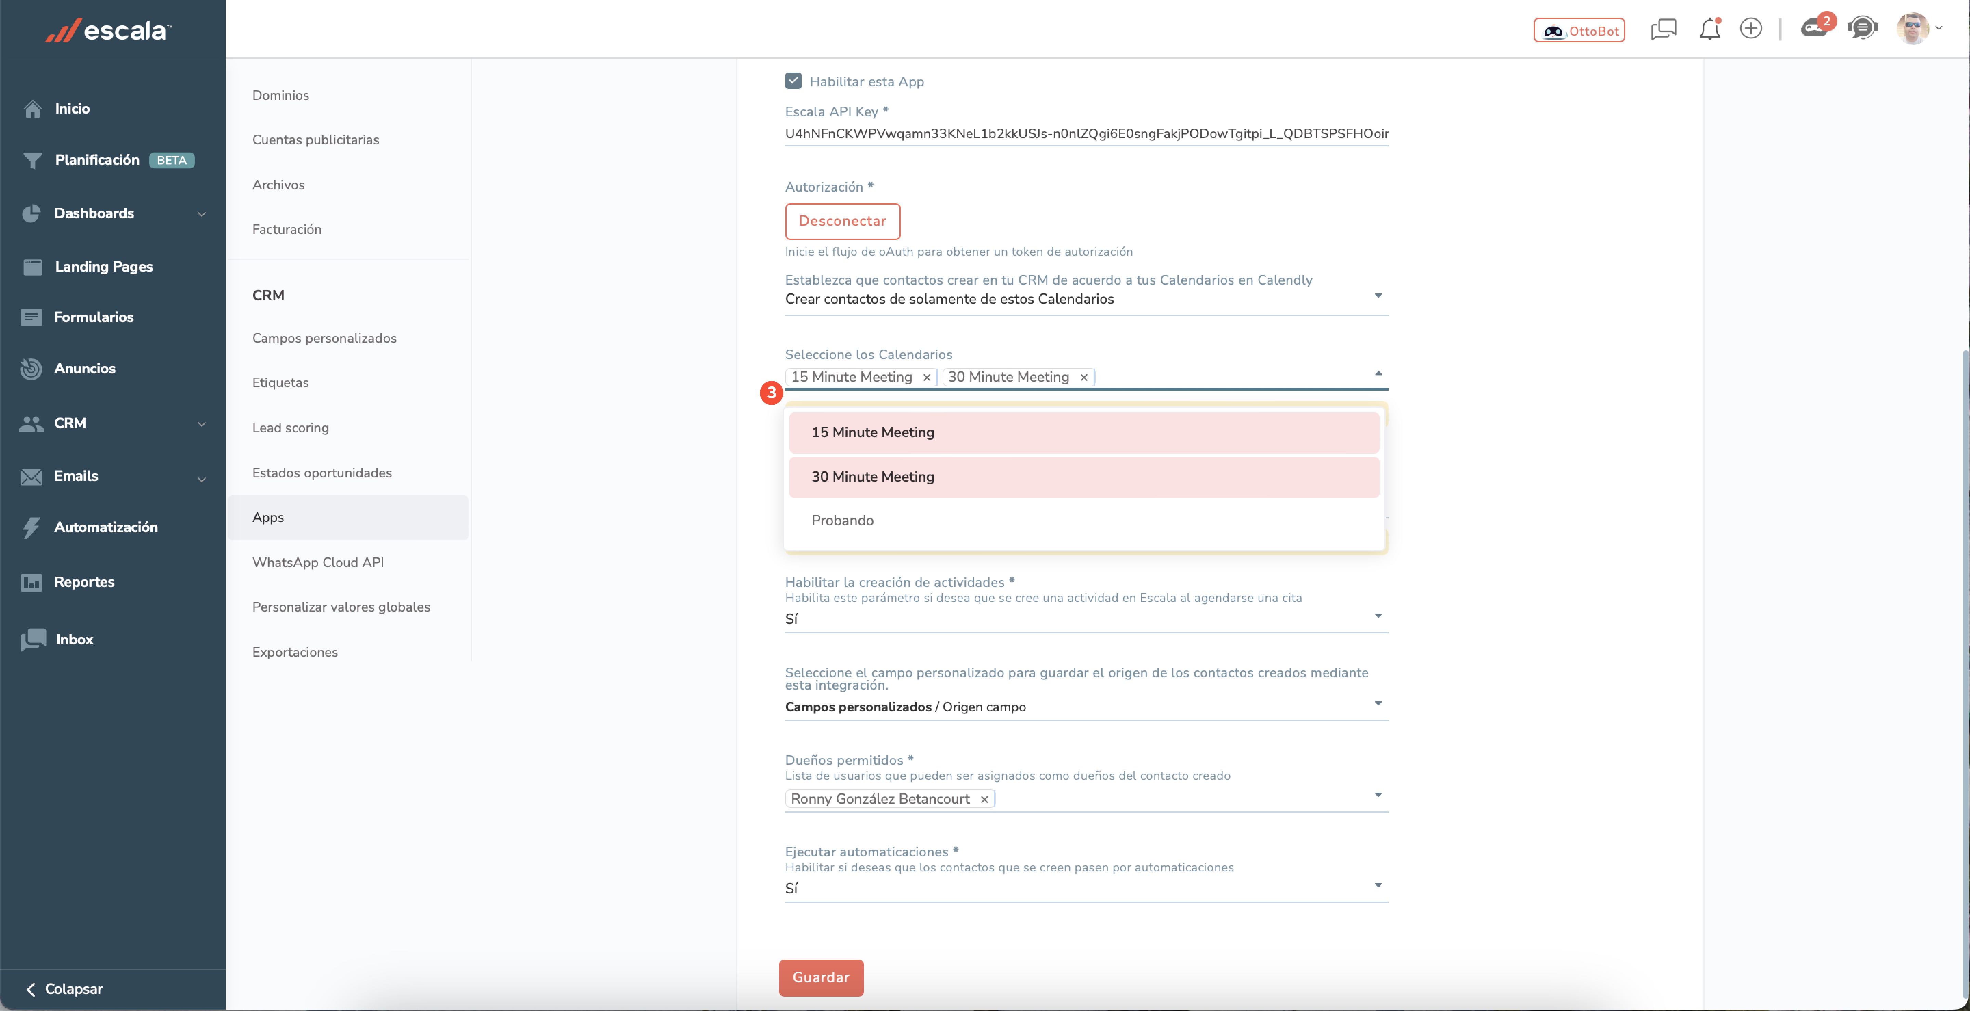Open Inicio home icon

tap(32, 109)
